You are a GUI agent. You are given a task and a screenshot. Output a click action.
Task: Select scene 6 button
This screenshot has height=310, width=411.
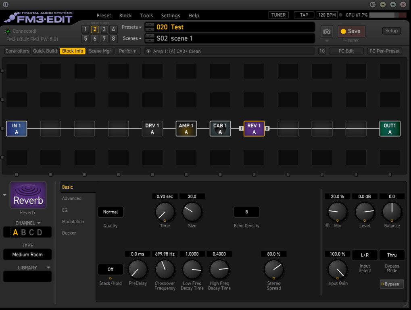[x=95, y=39]
